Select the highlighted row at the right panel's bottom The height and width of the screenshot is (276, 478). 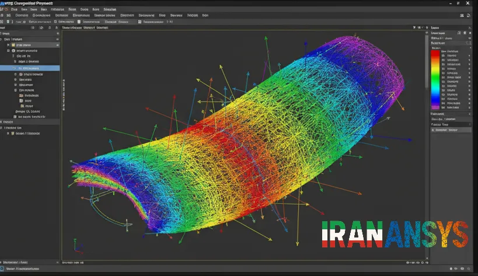click(x=451, y=130)
